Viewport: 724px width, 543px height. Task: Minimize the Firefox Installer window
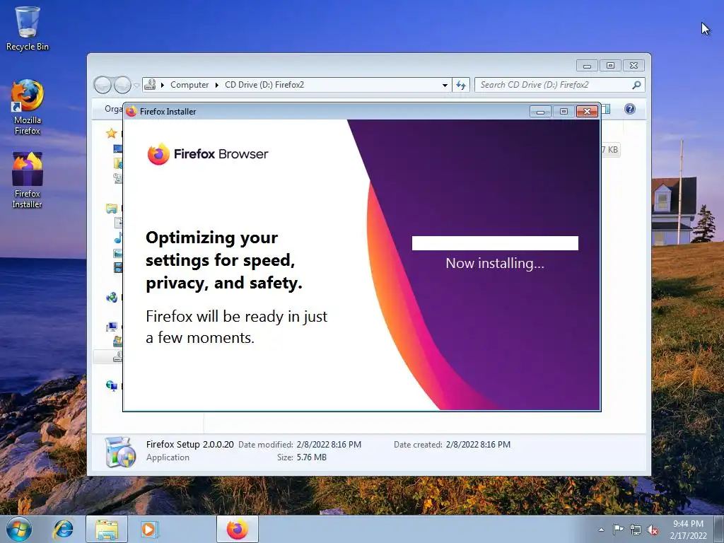(x=540, y=112)
